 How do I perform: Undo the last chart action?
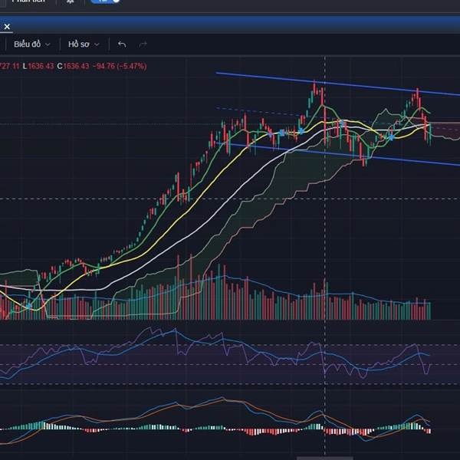click(122, 44)
